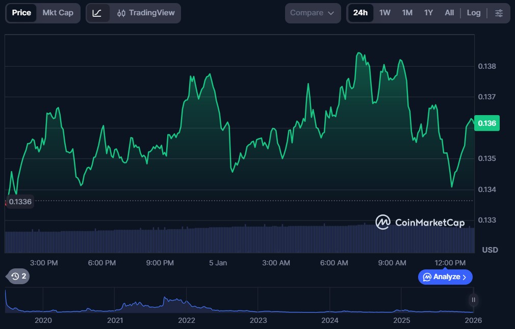
Task: Toggle Price chart view
Action: (21, 13)
